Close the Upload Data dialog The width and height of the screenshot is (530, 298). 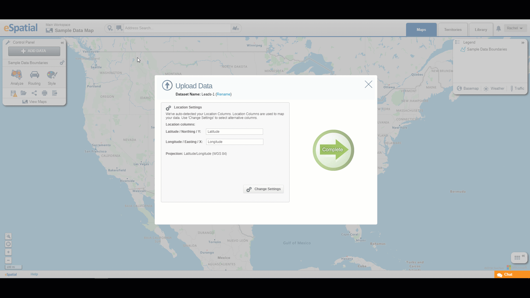coord(369,84)
